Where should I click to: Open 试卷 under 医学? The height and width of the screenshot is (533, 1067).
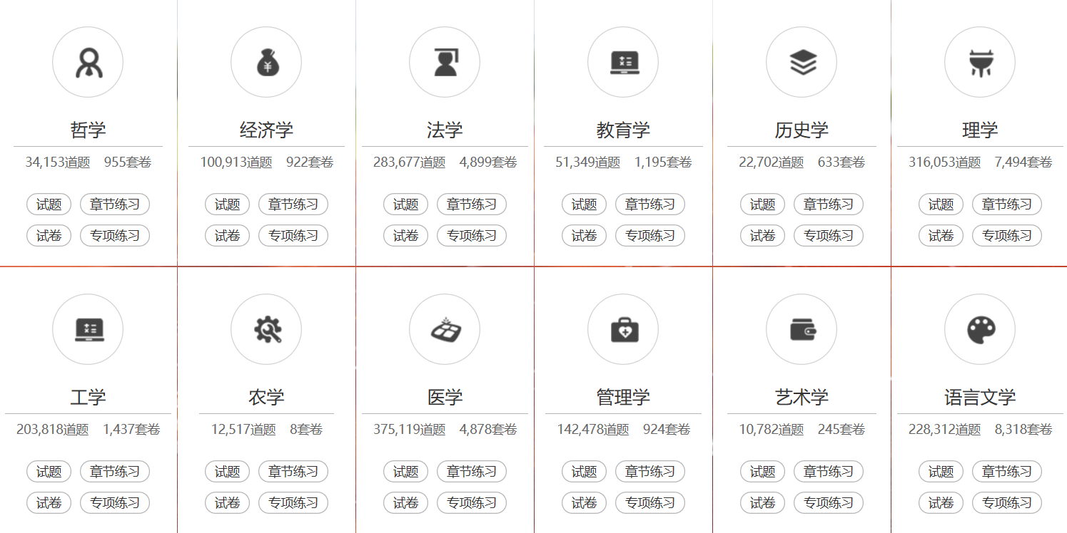click(x=406, y=503)
